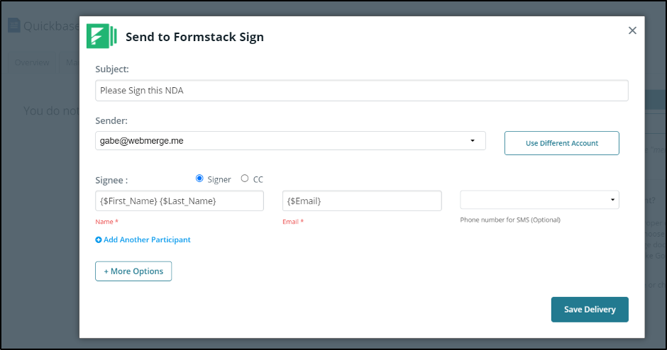Close the Send to Formstack Sign dialog

pyautogui.click(x=632, y=30)
